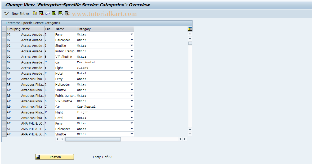Image resolution: width=312 pixels, height=164 pixels.
Task: Click vertical scrollbar down arrow below the up arrow
Action: (x=190, y=39)
